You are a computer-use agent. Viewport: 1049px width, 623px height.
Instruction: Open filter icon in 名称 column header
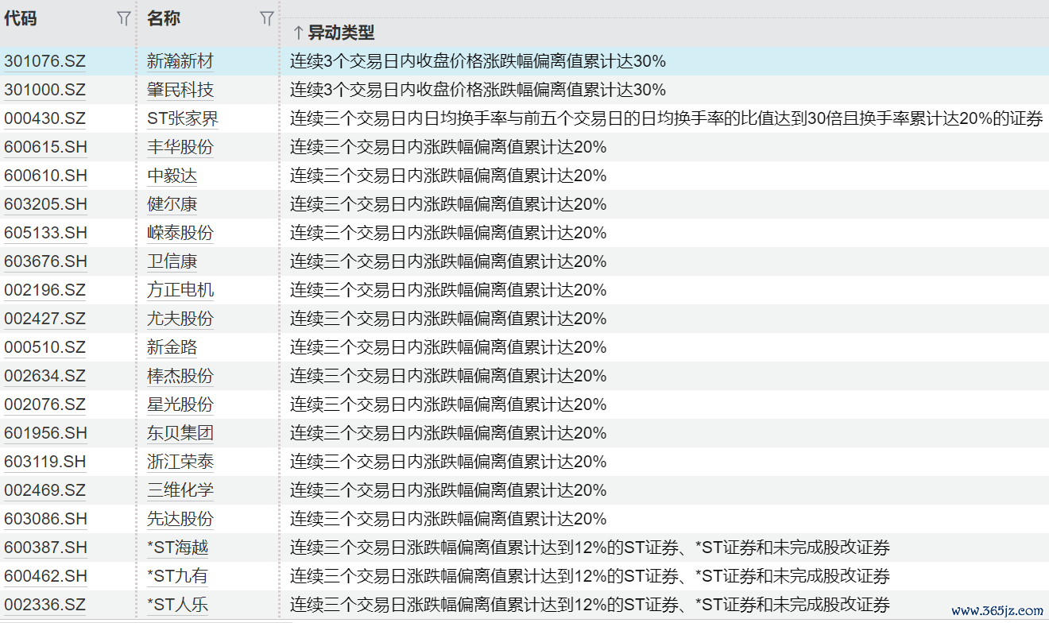click(x=267, y=19)
